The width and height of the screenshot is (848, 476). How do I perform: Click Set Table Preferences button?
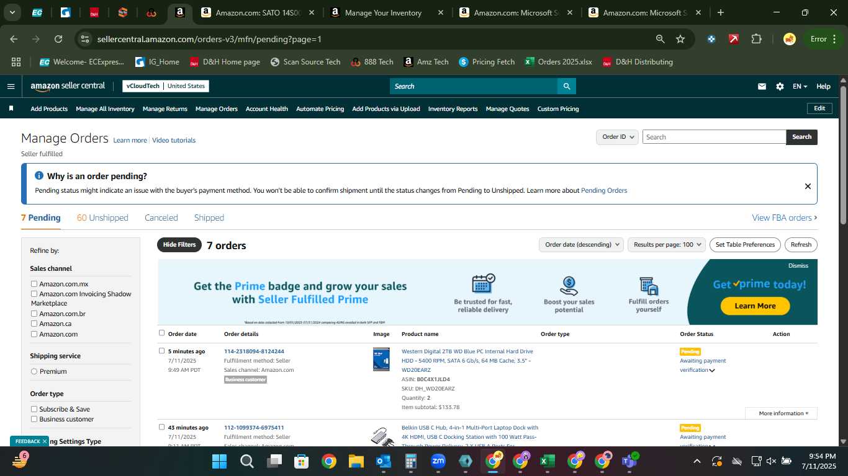[745, 245]
